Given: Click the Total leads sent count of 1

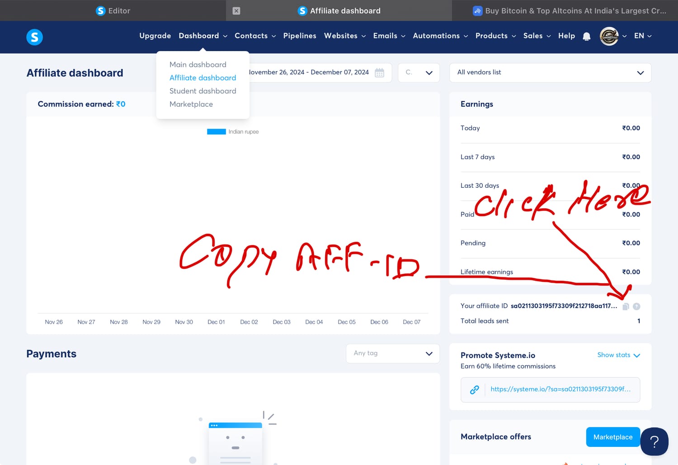Looking at the screenshot, I should [x=639, y=321].
